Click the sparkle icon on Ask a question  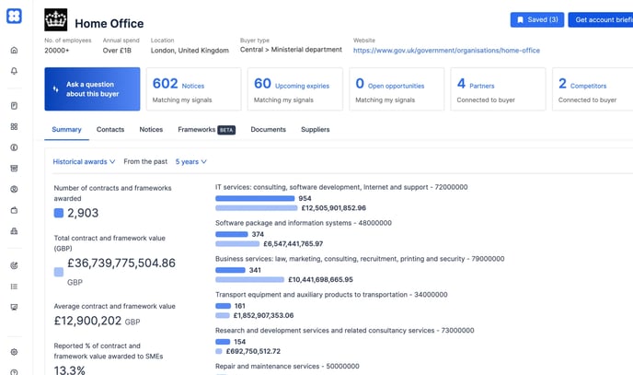click(x=56, y=88)
